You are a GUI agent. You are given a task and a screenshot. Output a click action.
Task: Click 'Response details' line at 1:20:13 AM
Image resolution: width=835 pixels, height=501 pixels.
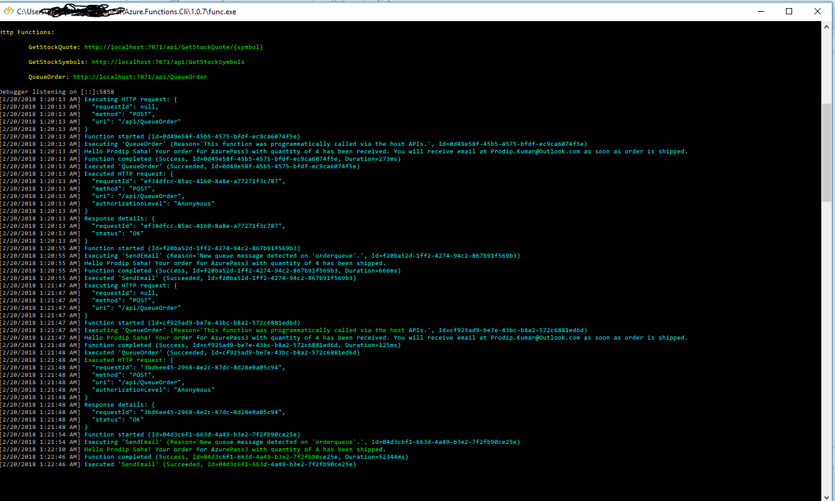[78, 219]
